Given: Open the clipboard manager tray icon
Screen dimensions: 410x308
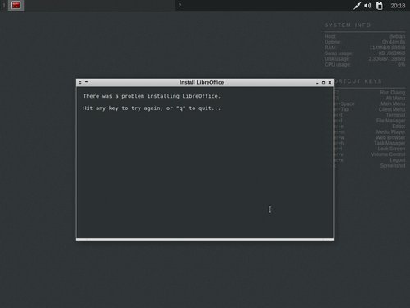Looking at the screenshot, I should [380, 6].
